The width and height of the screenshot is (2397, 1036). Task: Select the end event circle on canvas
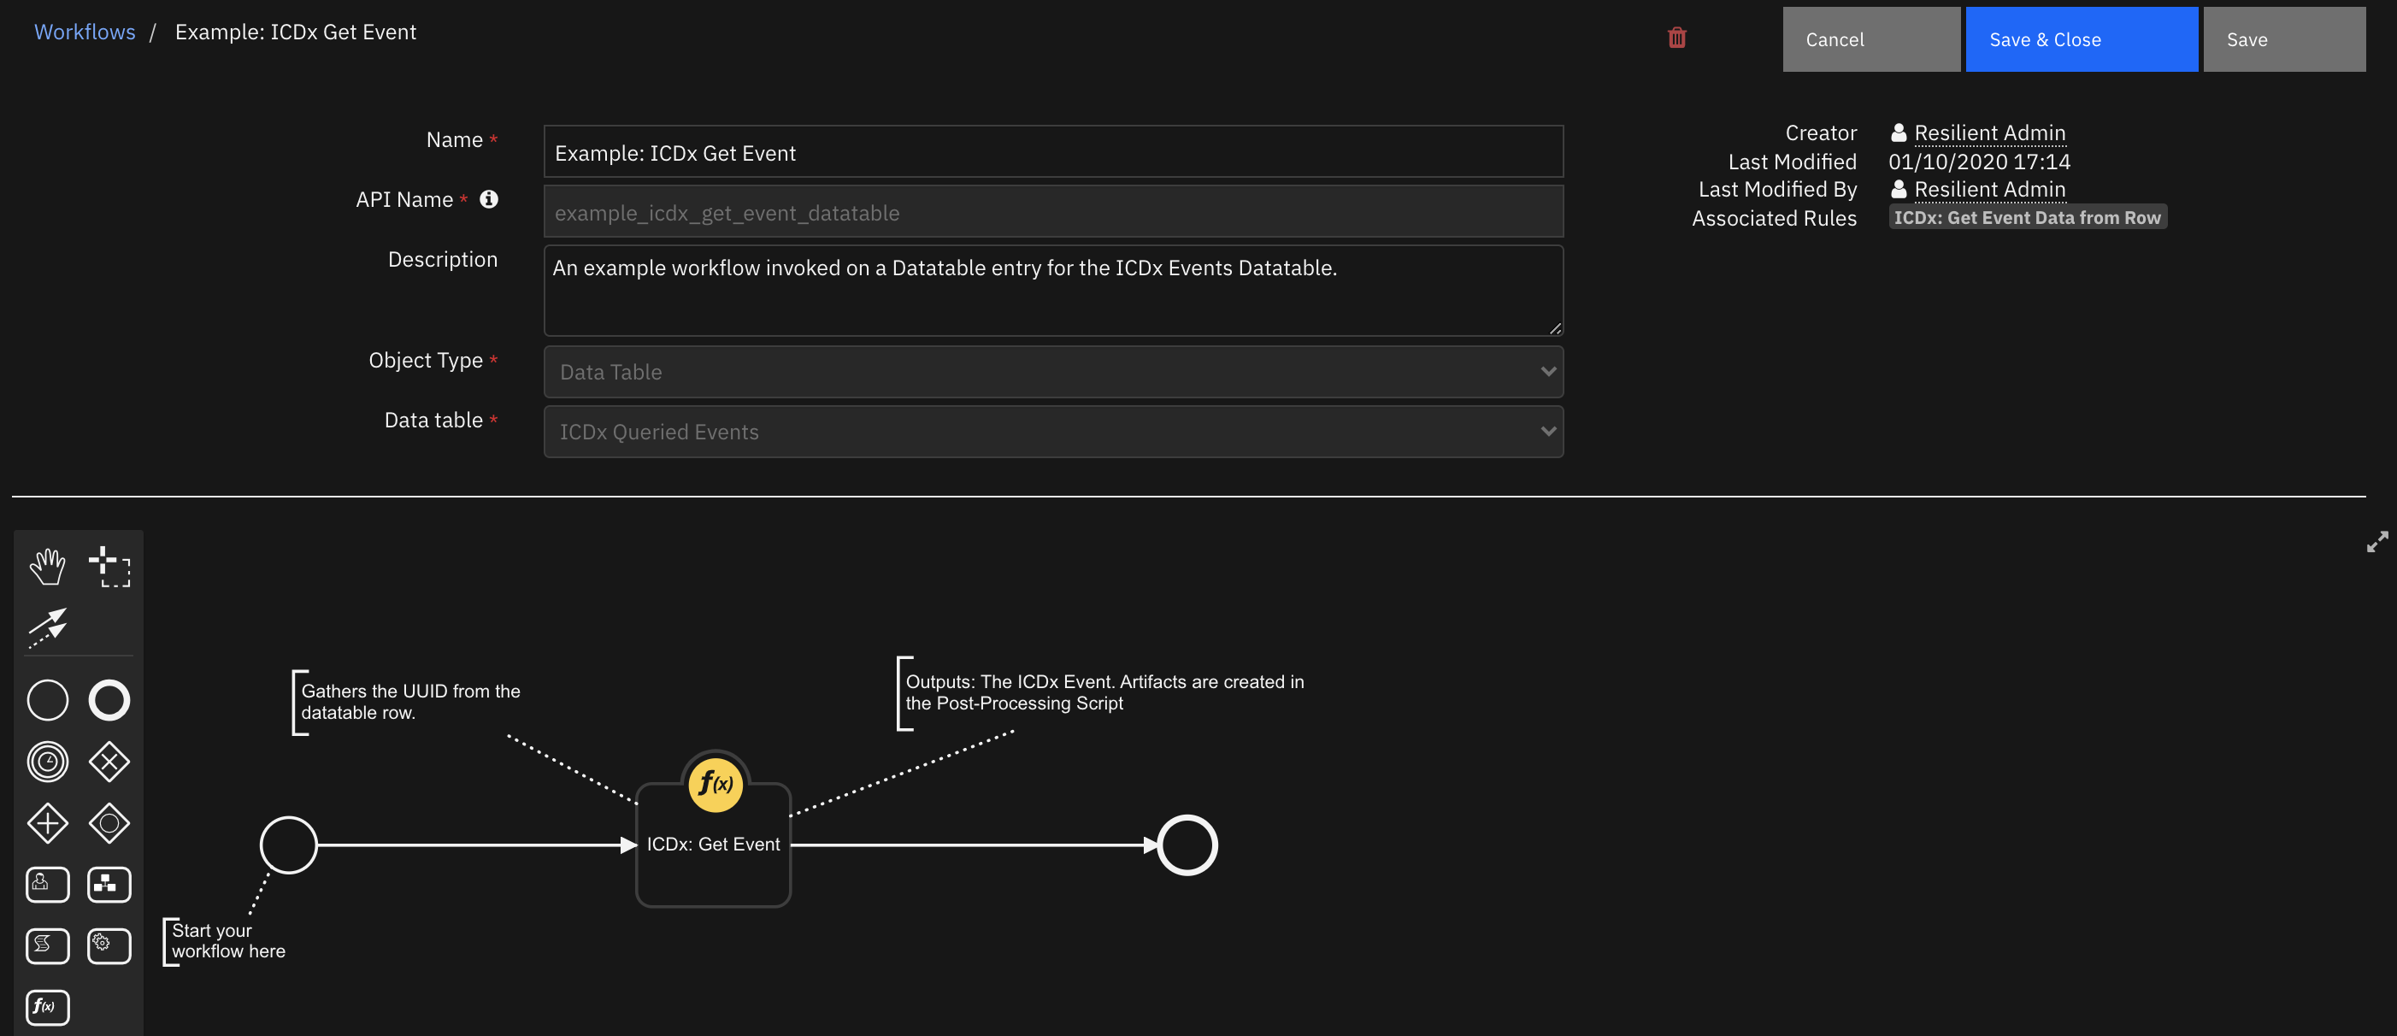click(1187, 845)
